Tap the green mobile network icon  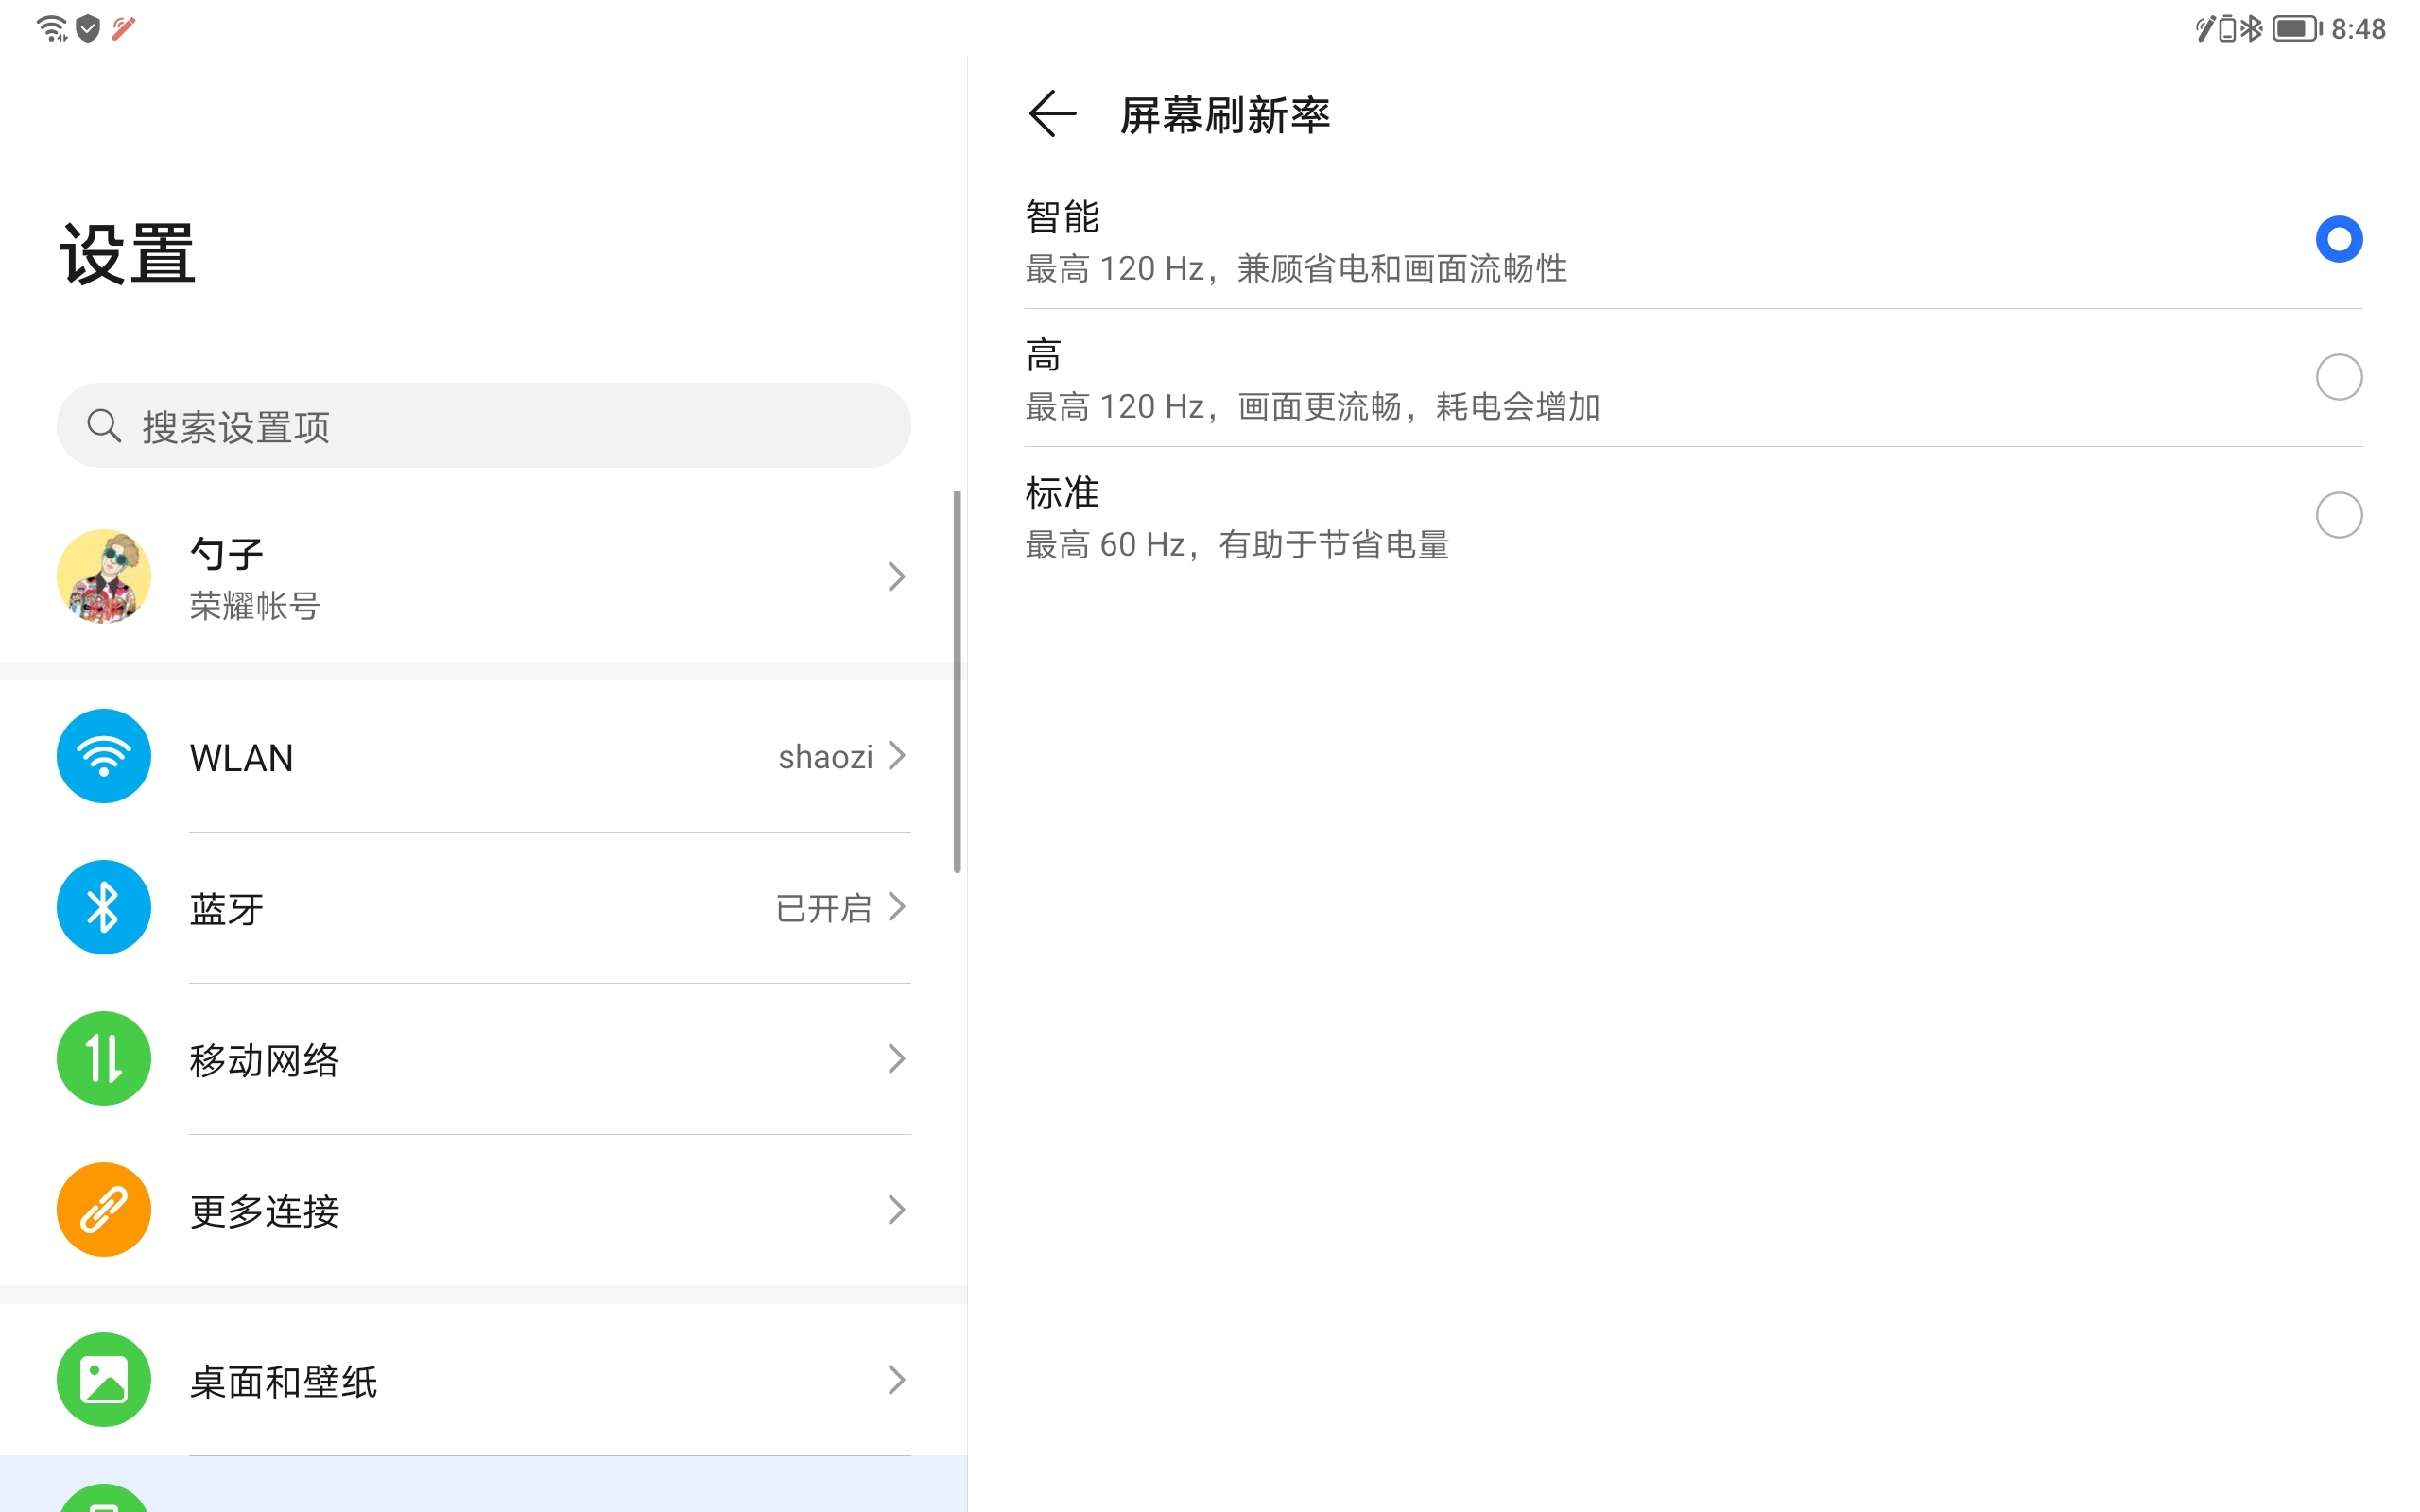[104, 1058]
